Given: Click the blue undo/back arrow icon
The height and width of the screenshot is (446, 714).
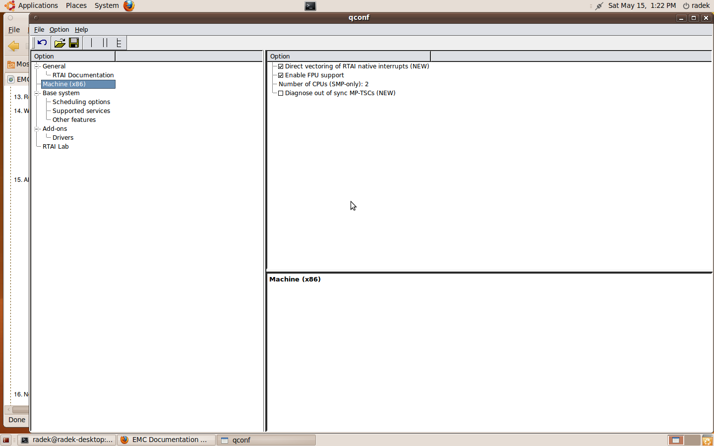Looking at the screenshot, I should click(42, 43).
